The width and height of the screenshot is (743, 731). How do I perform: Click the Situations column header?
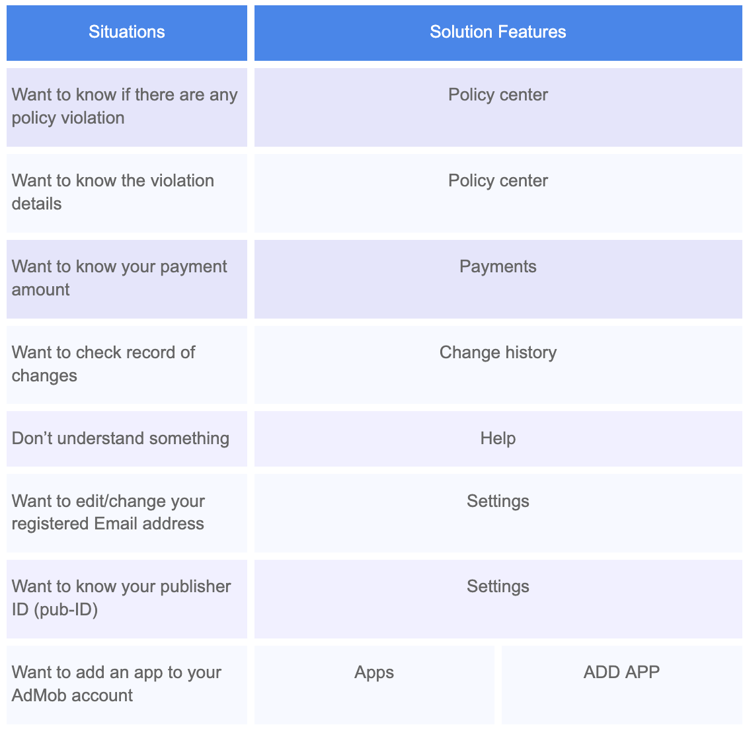click(126, 32)
